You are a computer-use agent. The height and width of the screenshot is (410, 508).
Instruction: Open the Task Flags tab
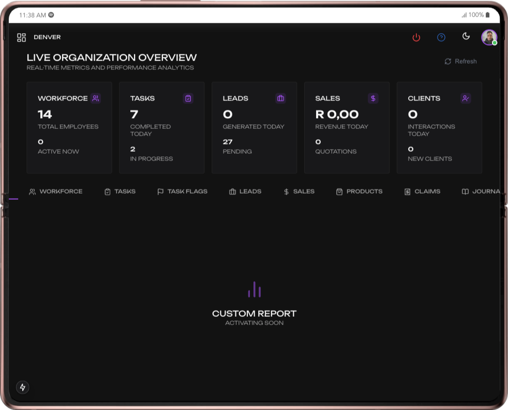(182, 192)
